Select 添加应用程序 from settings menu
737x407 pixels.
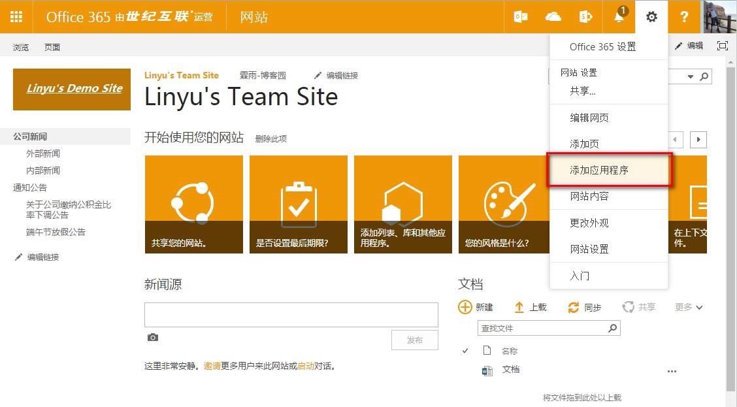(599, 170)
